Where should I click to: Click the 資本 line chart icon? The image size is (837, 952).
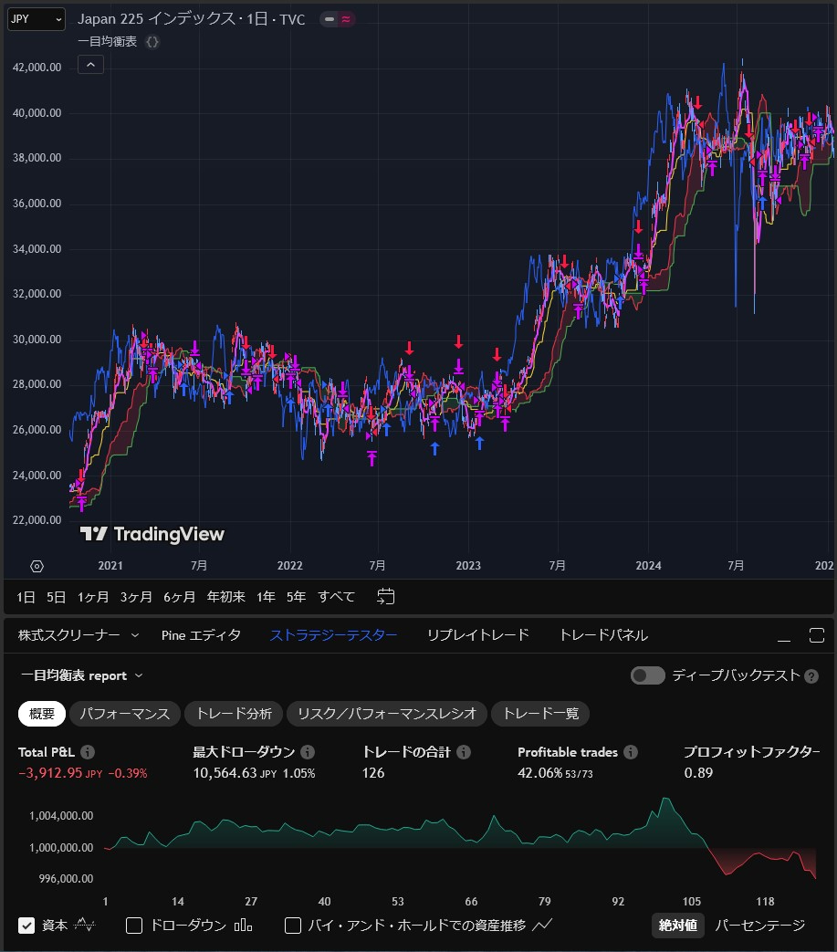84,926
